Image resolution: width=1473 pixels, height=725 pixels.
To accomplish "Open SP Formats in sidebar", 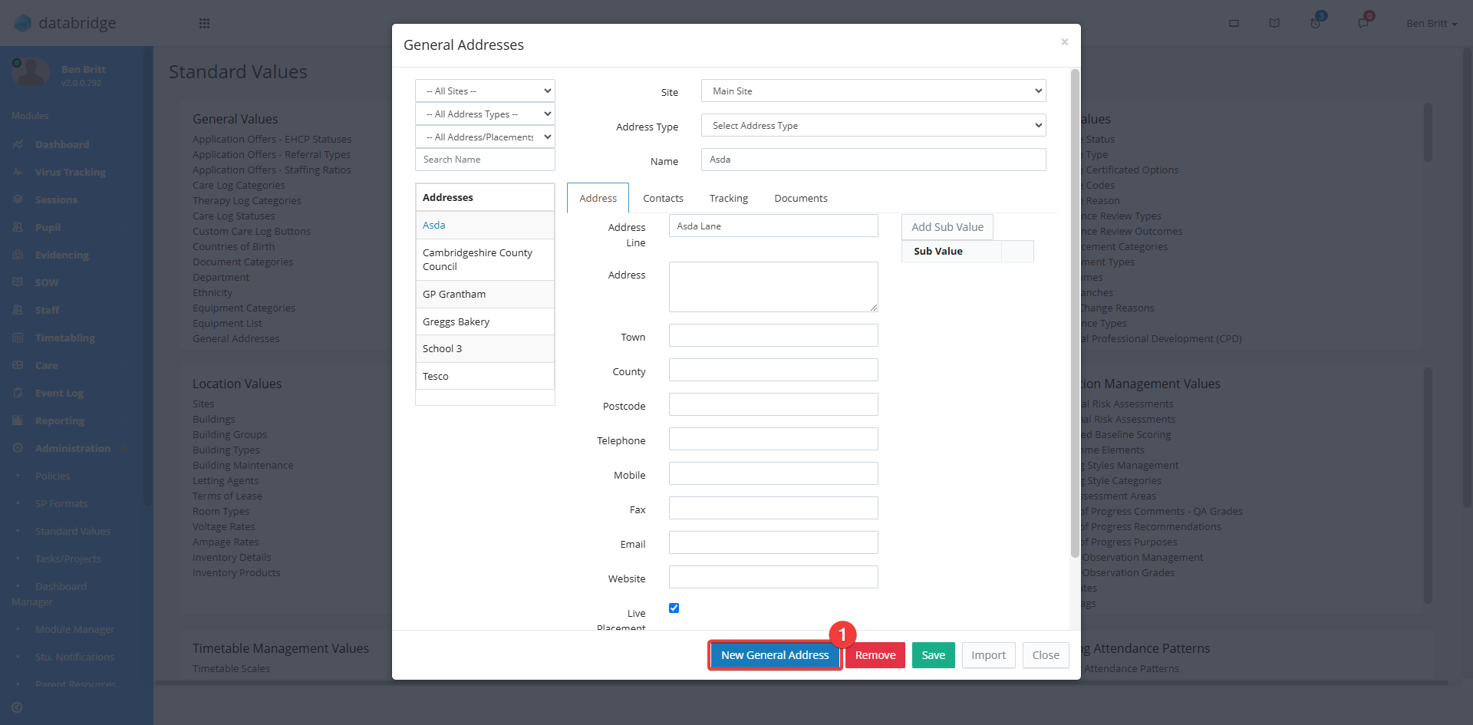I will tap(61, 503).
